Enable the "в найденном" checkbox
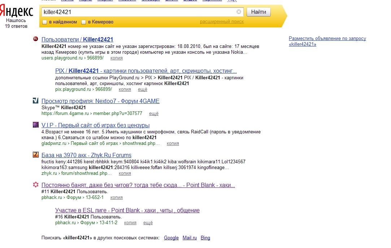Viewport: 391px width, 248px height. pyautogui.click(x=45, y=22)
